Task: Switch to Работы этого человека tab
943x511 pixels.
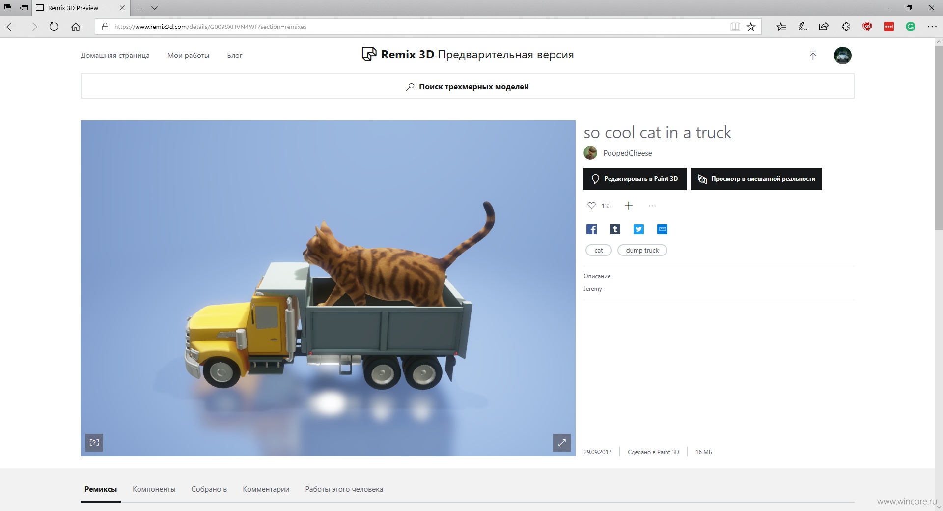Action: [344, 489]
